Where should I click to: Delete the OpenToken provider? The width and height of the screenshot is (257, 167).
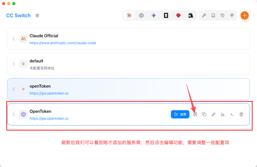click(241, 114)
